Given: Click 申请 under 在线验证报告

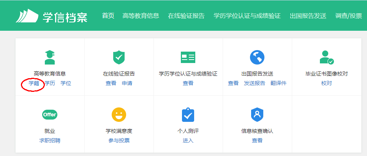Looking at the screenshot, I should [x=127, y=84].
